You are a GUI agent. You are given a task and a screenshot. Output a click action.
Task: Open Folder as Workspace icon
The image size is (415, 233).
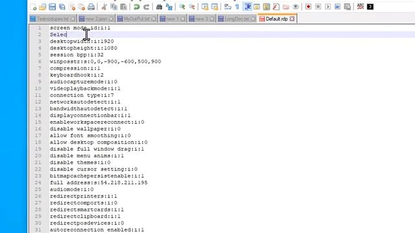click(286, 7)
